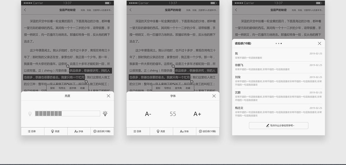Click 宝葫芦的秘密 title in the 读后感 list screen
346x165 pixels.
point(279,10)
